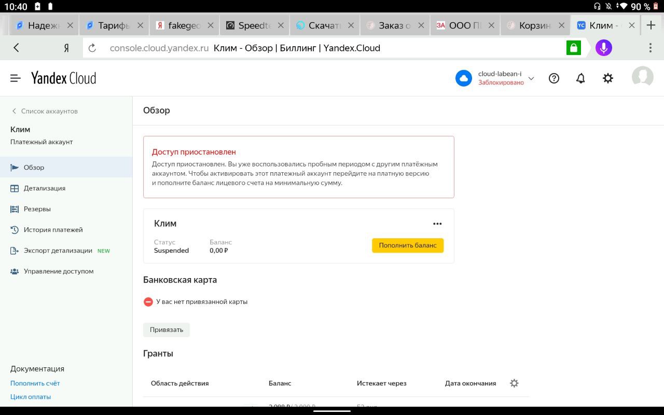Open Управление доступом in the sidebar
The height and width of the screenshot is (415, 664).
point(66,271)
